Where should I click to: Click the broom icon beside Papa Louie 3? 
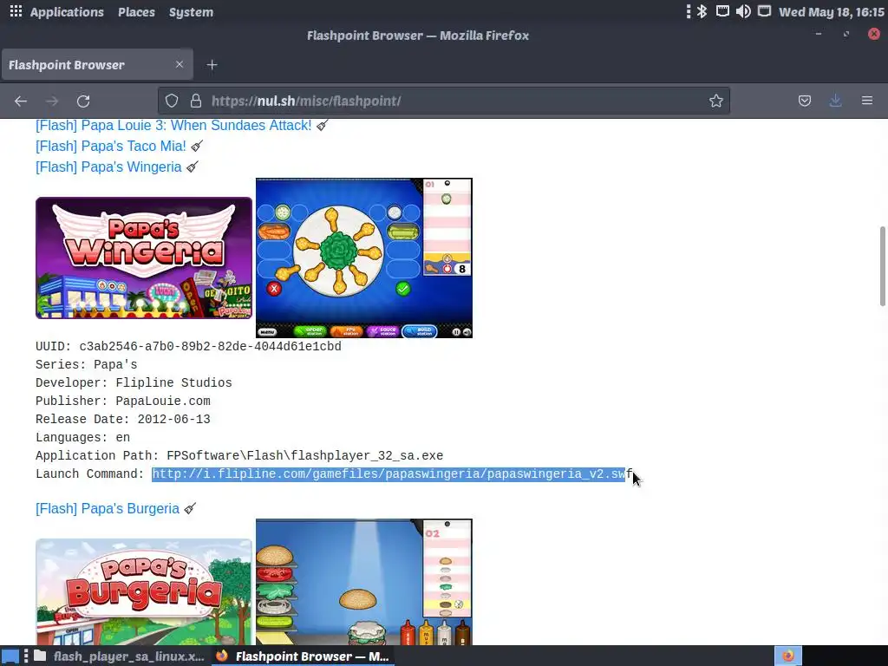323,125
